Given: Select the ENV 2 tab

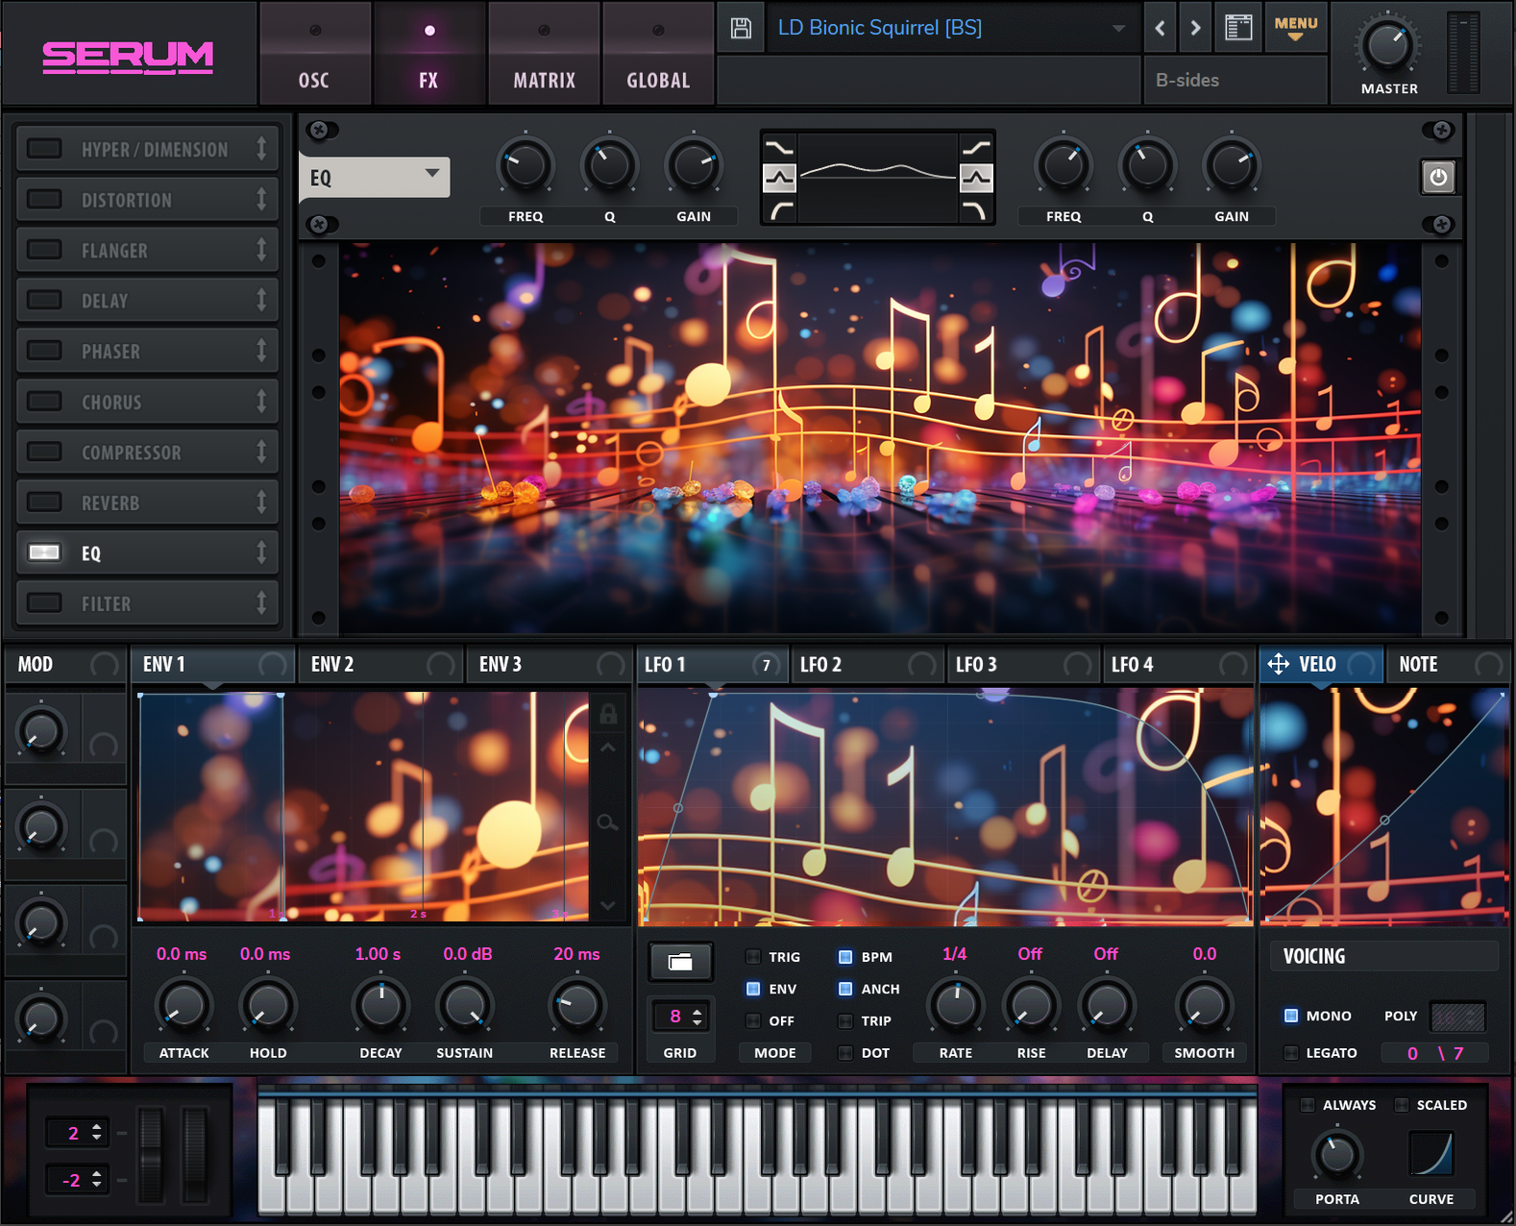Looking at the screenshot, I should click(x=380, y=665).
